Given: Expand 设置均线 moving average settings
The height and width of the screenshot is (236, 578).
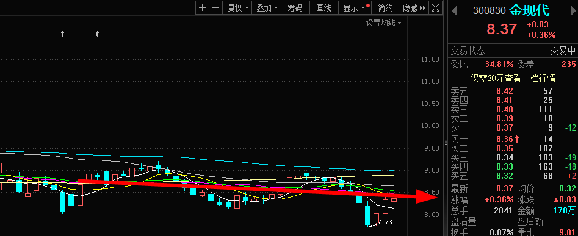Looking at the screenshot, I should [x=383, y=23].
